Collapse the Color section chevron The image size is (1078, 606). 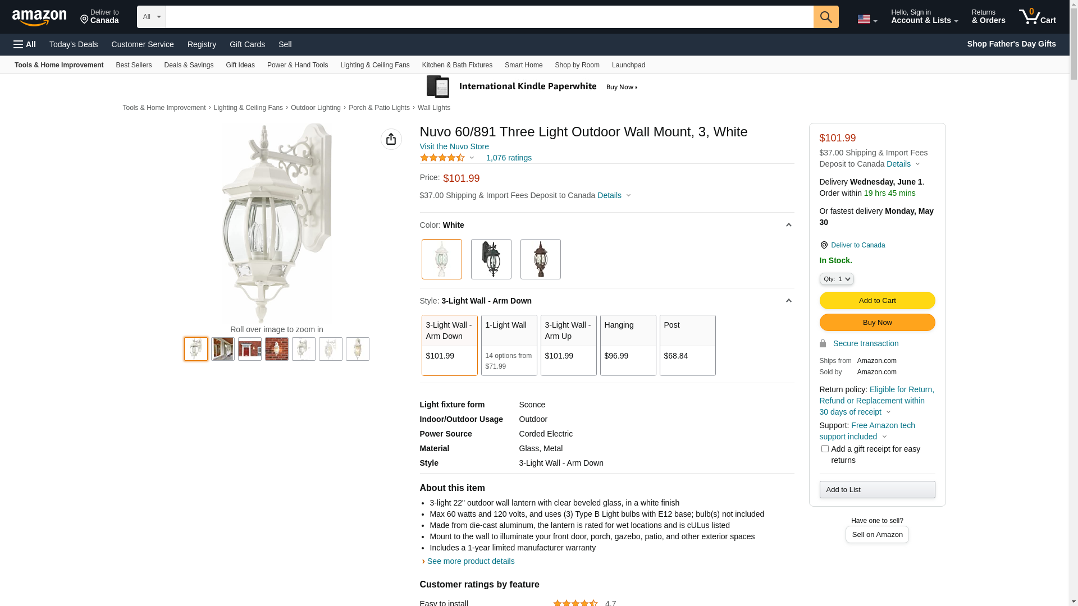tap(788, 225)
